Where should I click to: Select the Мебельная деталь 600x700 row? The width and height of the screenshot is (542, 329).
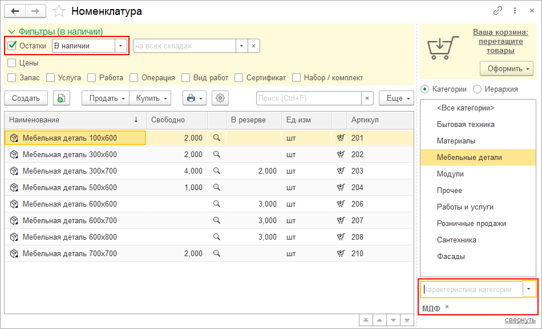[x=209, y=220]
